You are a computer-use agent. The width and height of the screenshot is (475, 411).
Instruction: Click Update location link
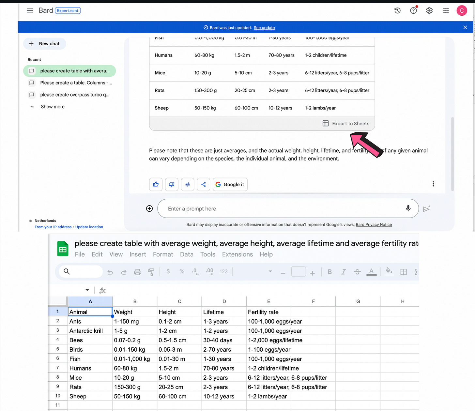click(x=89, y=227)
